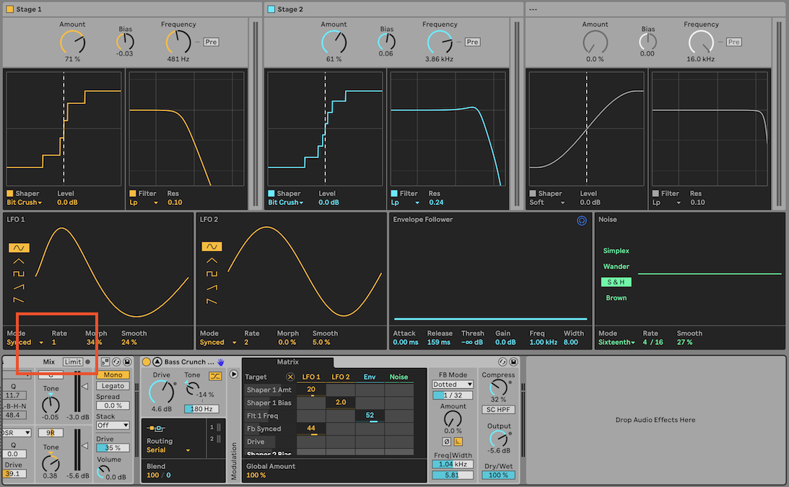Select the Wander noise type
The height and width of the screenshot is (487, 789).
pyautogui.click(x=616, y=266)
